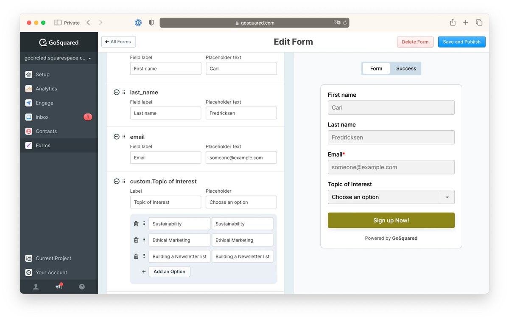Viewport: 509px width, 320px height.
Task: Click drag handle for Sustainability option
Action: pos(144,224)
